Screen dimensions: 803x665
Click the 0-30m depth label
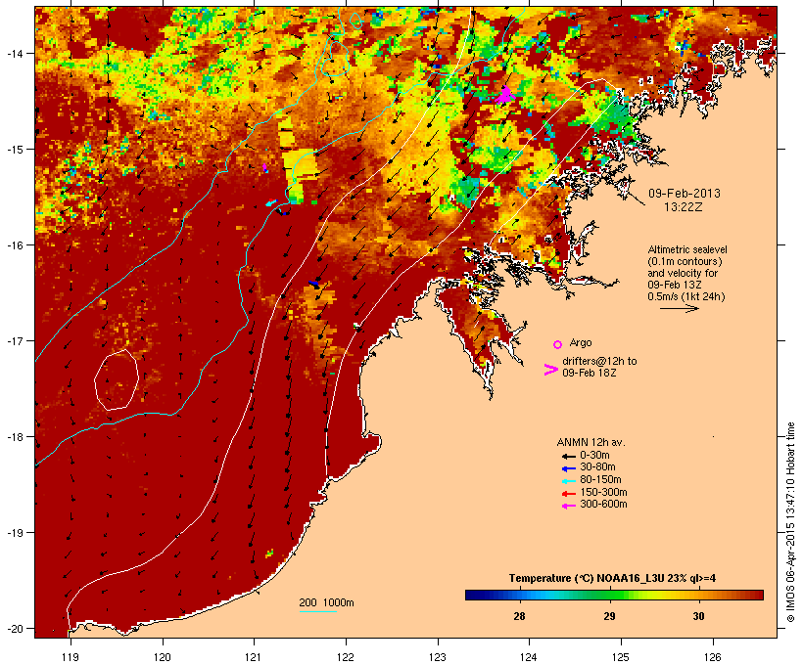594,456
